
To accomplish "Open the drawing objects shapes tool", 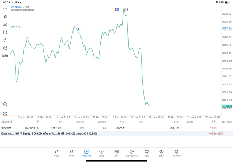I will [x=5, y=48].
